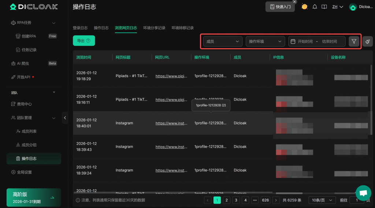This screenshot has width=375, height=208.
Task: Change the 10条/页 page size dropdown
Action: tap(322, 200)
